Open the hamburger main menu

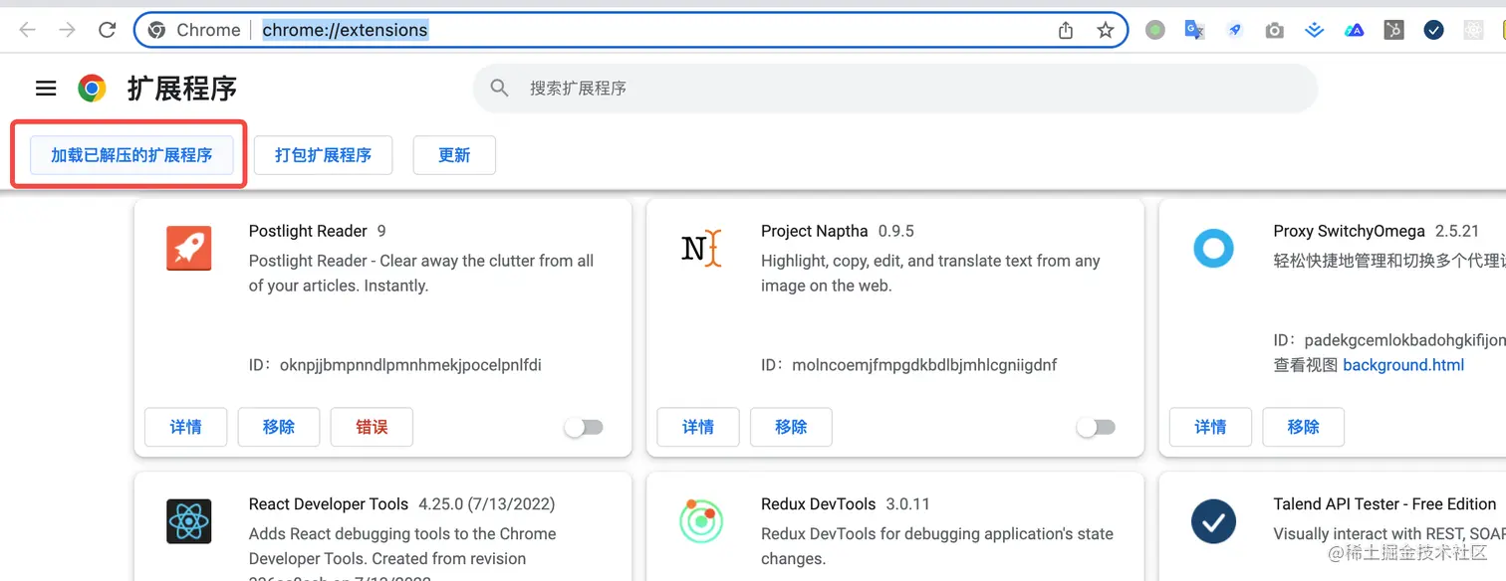tap(46, 89)
